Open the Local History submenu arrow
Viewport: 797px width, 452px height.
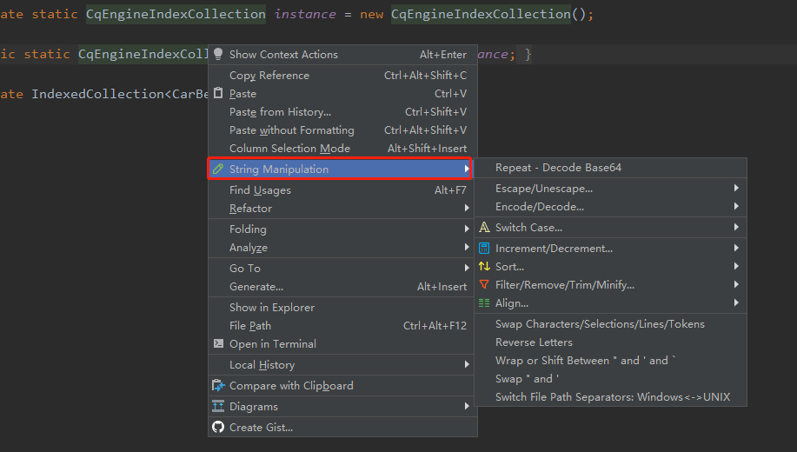pos(467,365)
